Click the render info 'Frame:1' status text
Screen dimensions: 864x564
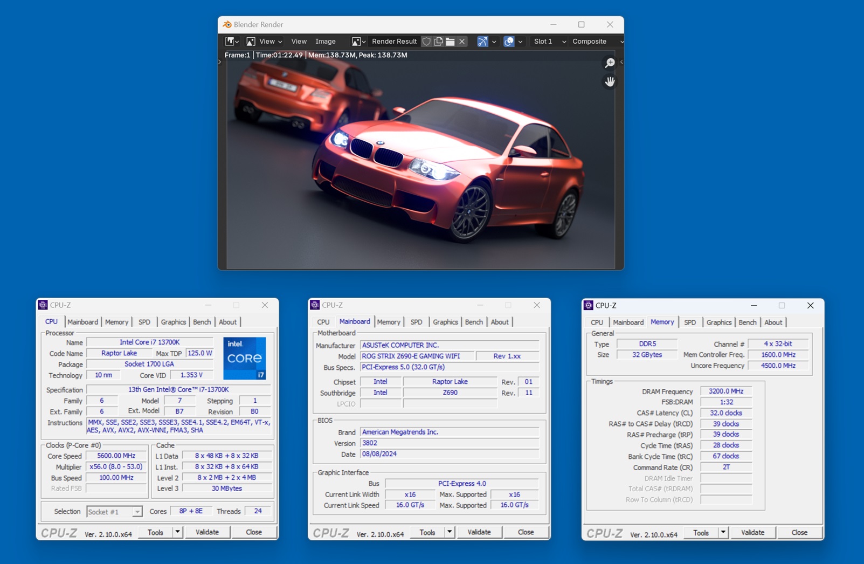238,55
